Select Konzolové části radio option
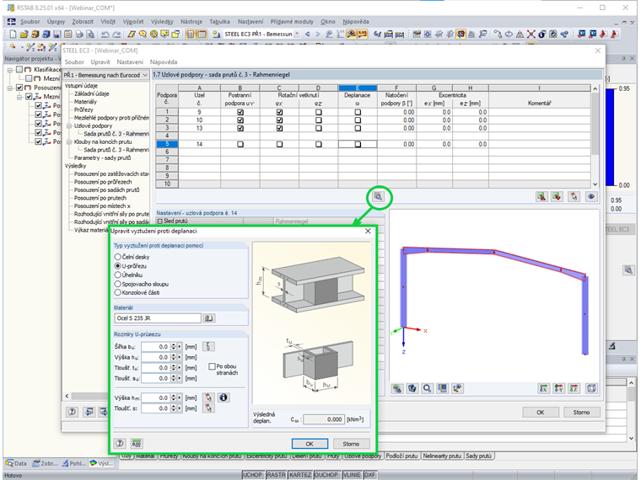641x480 pixels. [x=118, y=292]
